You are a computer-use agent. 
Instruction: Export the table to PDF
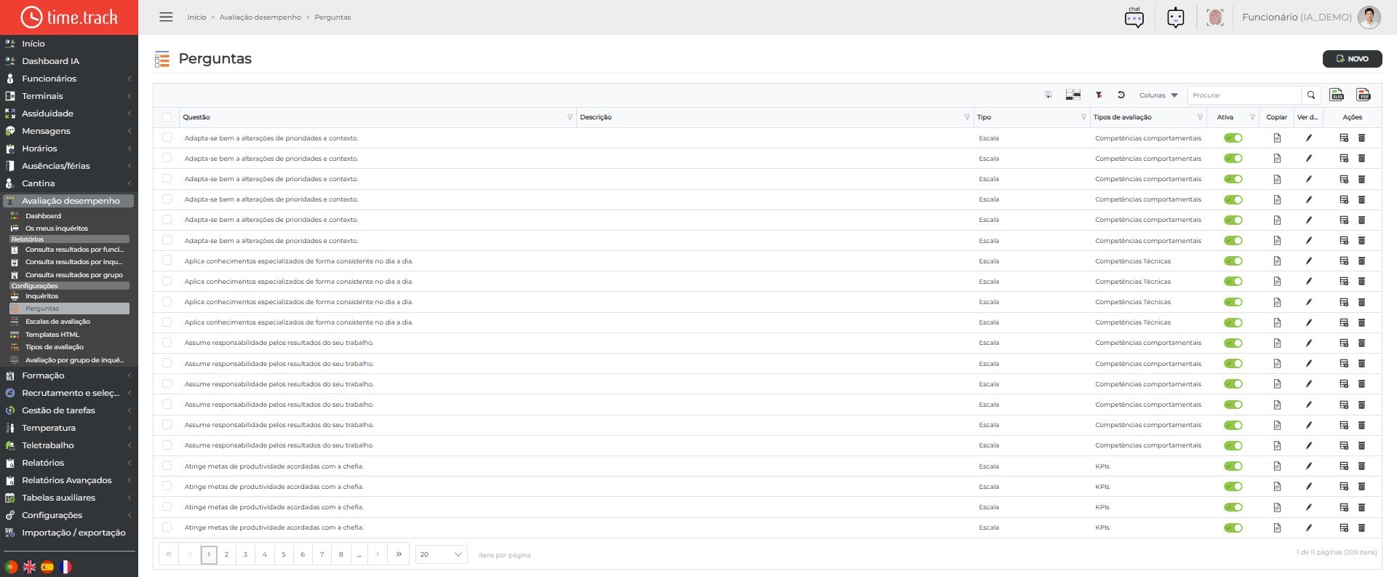(x=1364, y=95)
